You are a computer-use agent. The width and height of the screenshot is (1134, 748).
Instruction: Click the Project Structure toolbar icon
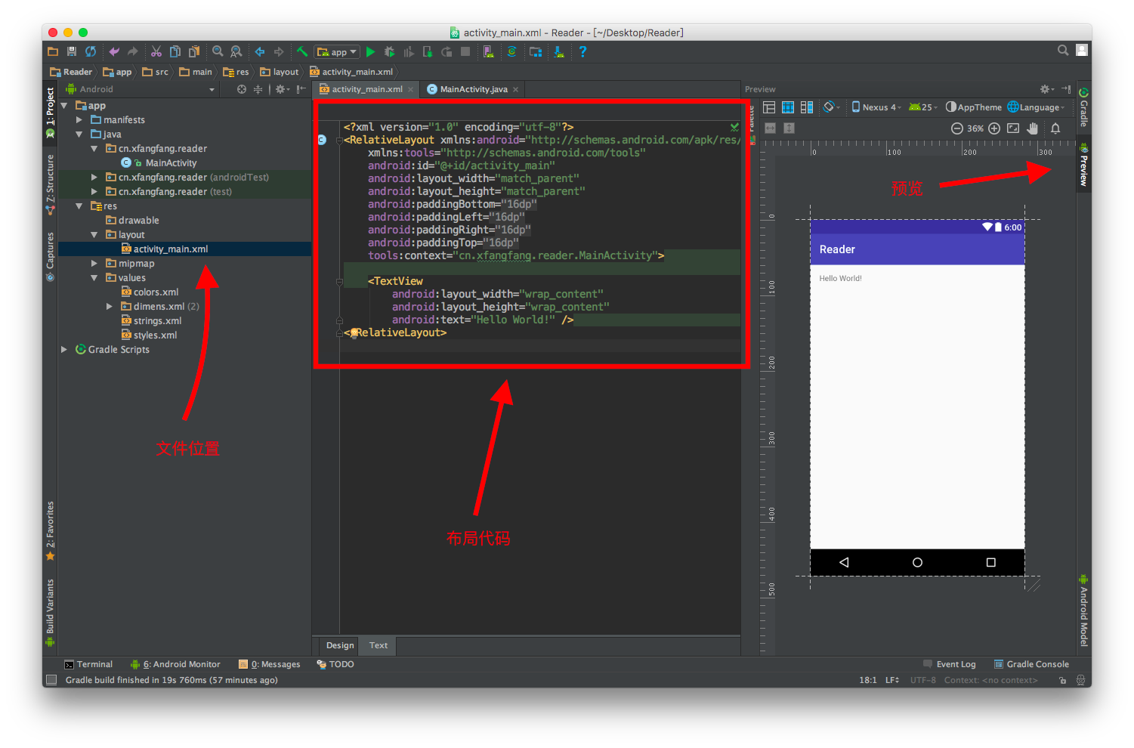[x=536, y=51]
